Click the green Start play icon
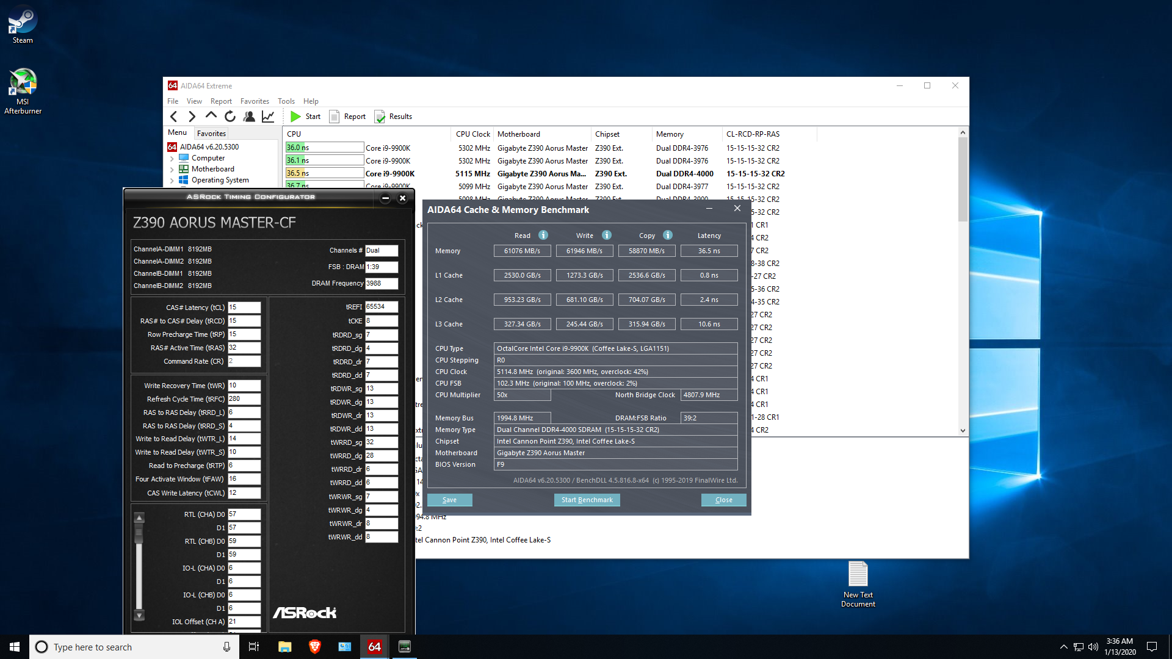 [x=295, y=117]
